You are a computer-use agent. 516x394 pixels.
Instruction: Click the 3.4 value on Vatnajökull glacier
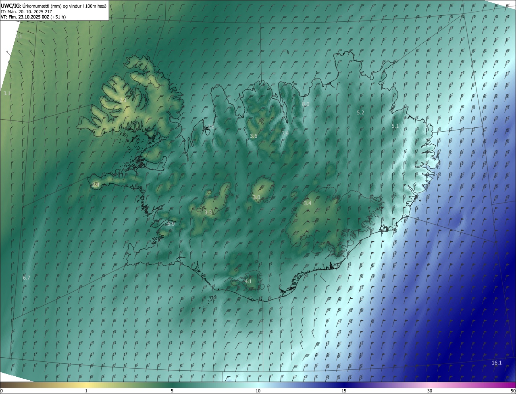pyautogui.click(x=307, y=203)
